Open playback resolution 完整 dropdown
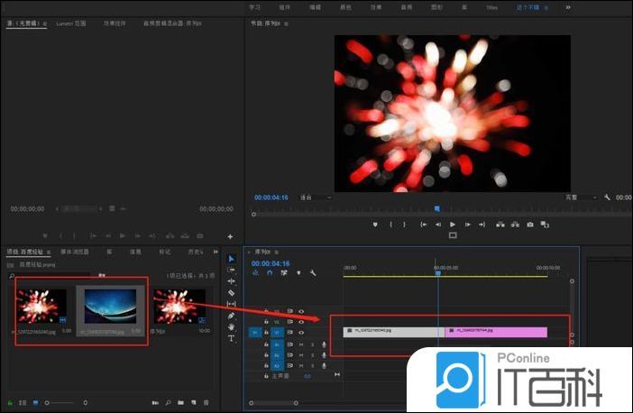 point(582,197)
